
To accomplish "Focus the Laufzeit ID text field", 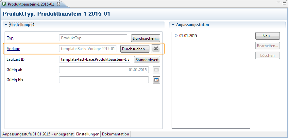I will pyautogui.click(x=95, y=59).
